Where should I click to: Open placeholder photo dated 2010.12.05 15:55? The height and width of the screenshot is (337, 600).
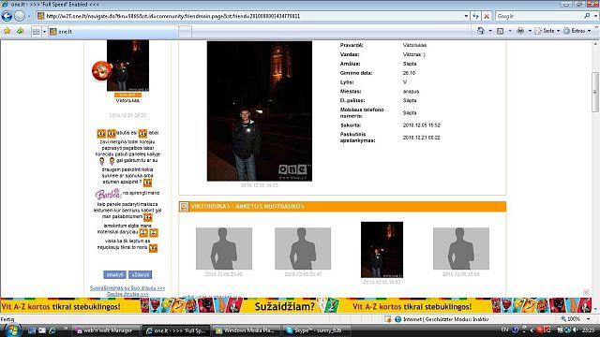(461, 248)
